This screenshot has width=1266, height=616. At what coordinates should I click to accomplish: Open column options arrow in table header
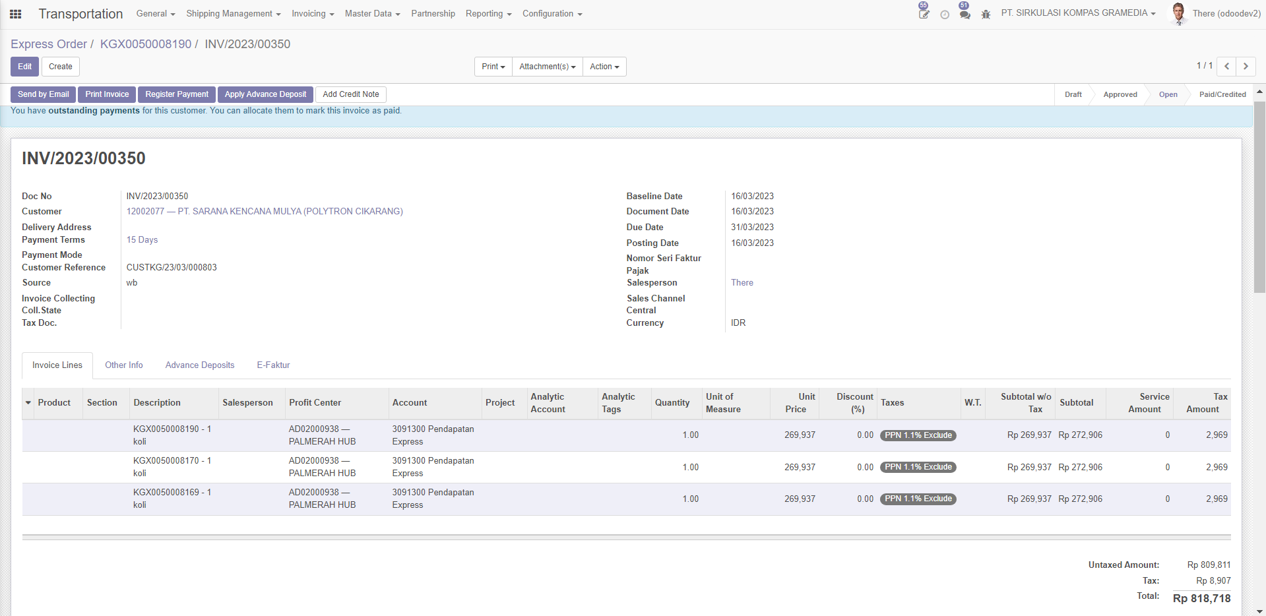click(x=28, y=403)
